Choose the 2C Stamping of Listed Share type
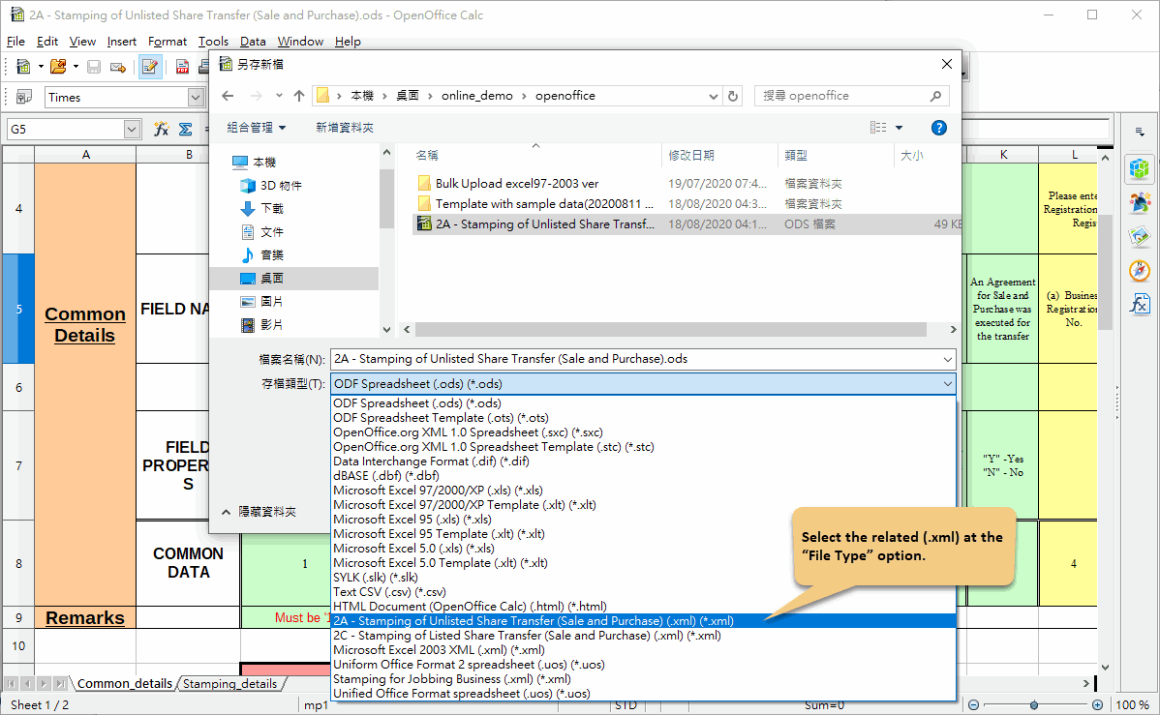The height and width of the screenshot is (715, 1160). (643, 636)
